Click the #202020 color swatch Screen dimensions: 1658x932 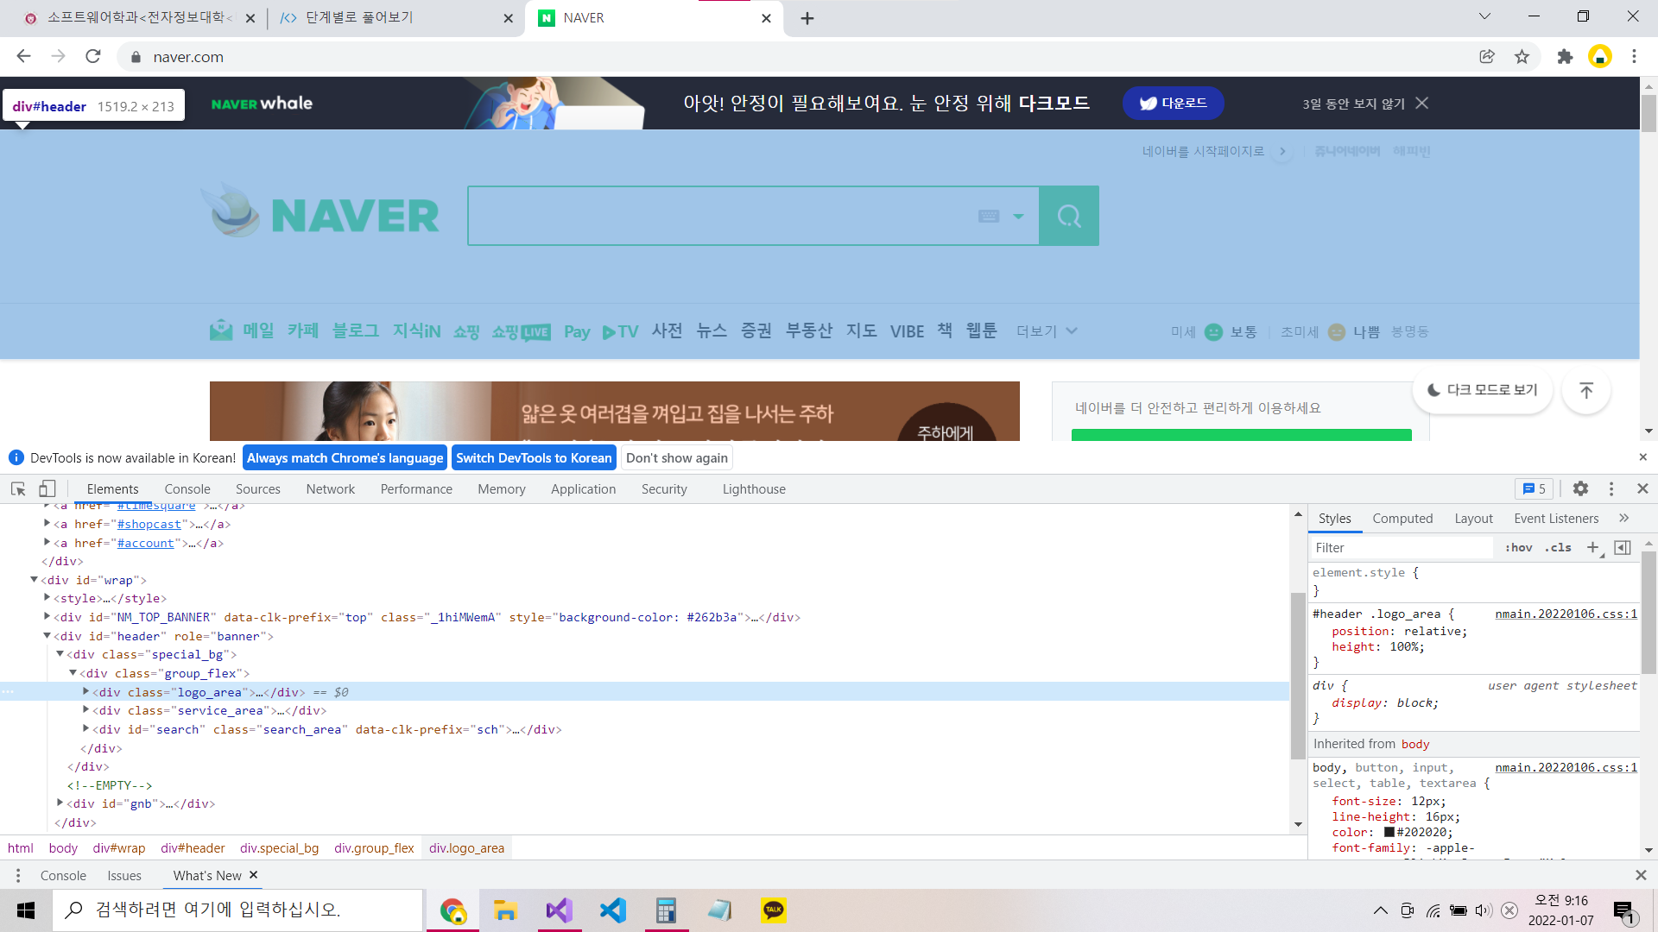[1389, 832]
